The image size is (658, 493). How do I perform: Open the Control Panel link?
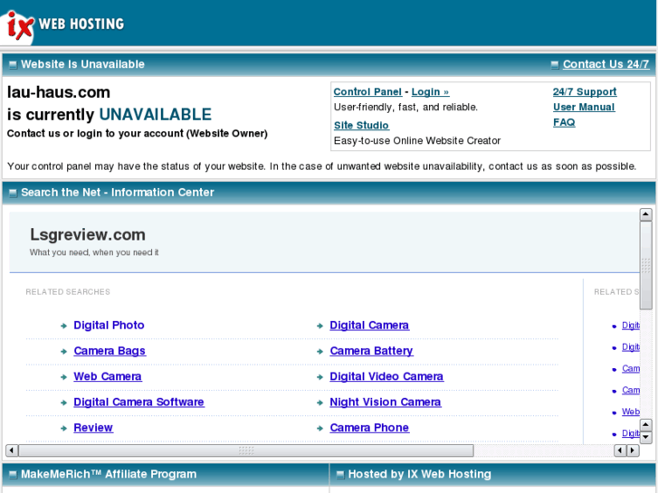pyautogui.click(x=367, y=92)
